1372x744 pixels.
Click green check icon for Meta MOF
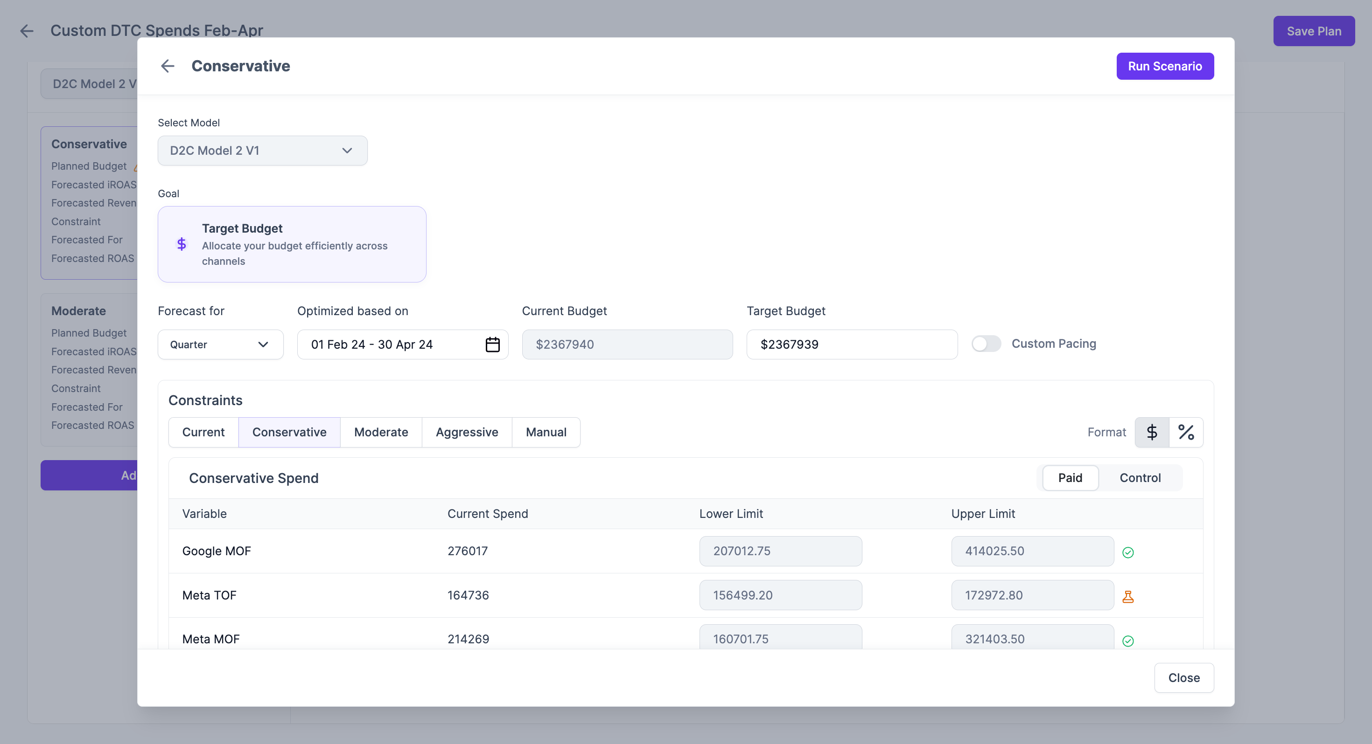pos(1127,641)
